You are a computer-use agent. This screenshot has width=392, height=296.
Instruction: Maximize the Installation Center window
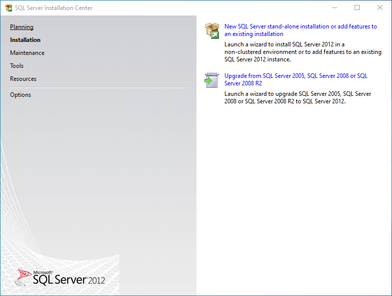pyautogui.click(x=357, y=8)
